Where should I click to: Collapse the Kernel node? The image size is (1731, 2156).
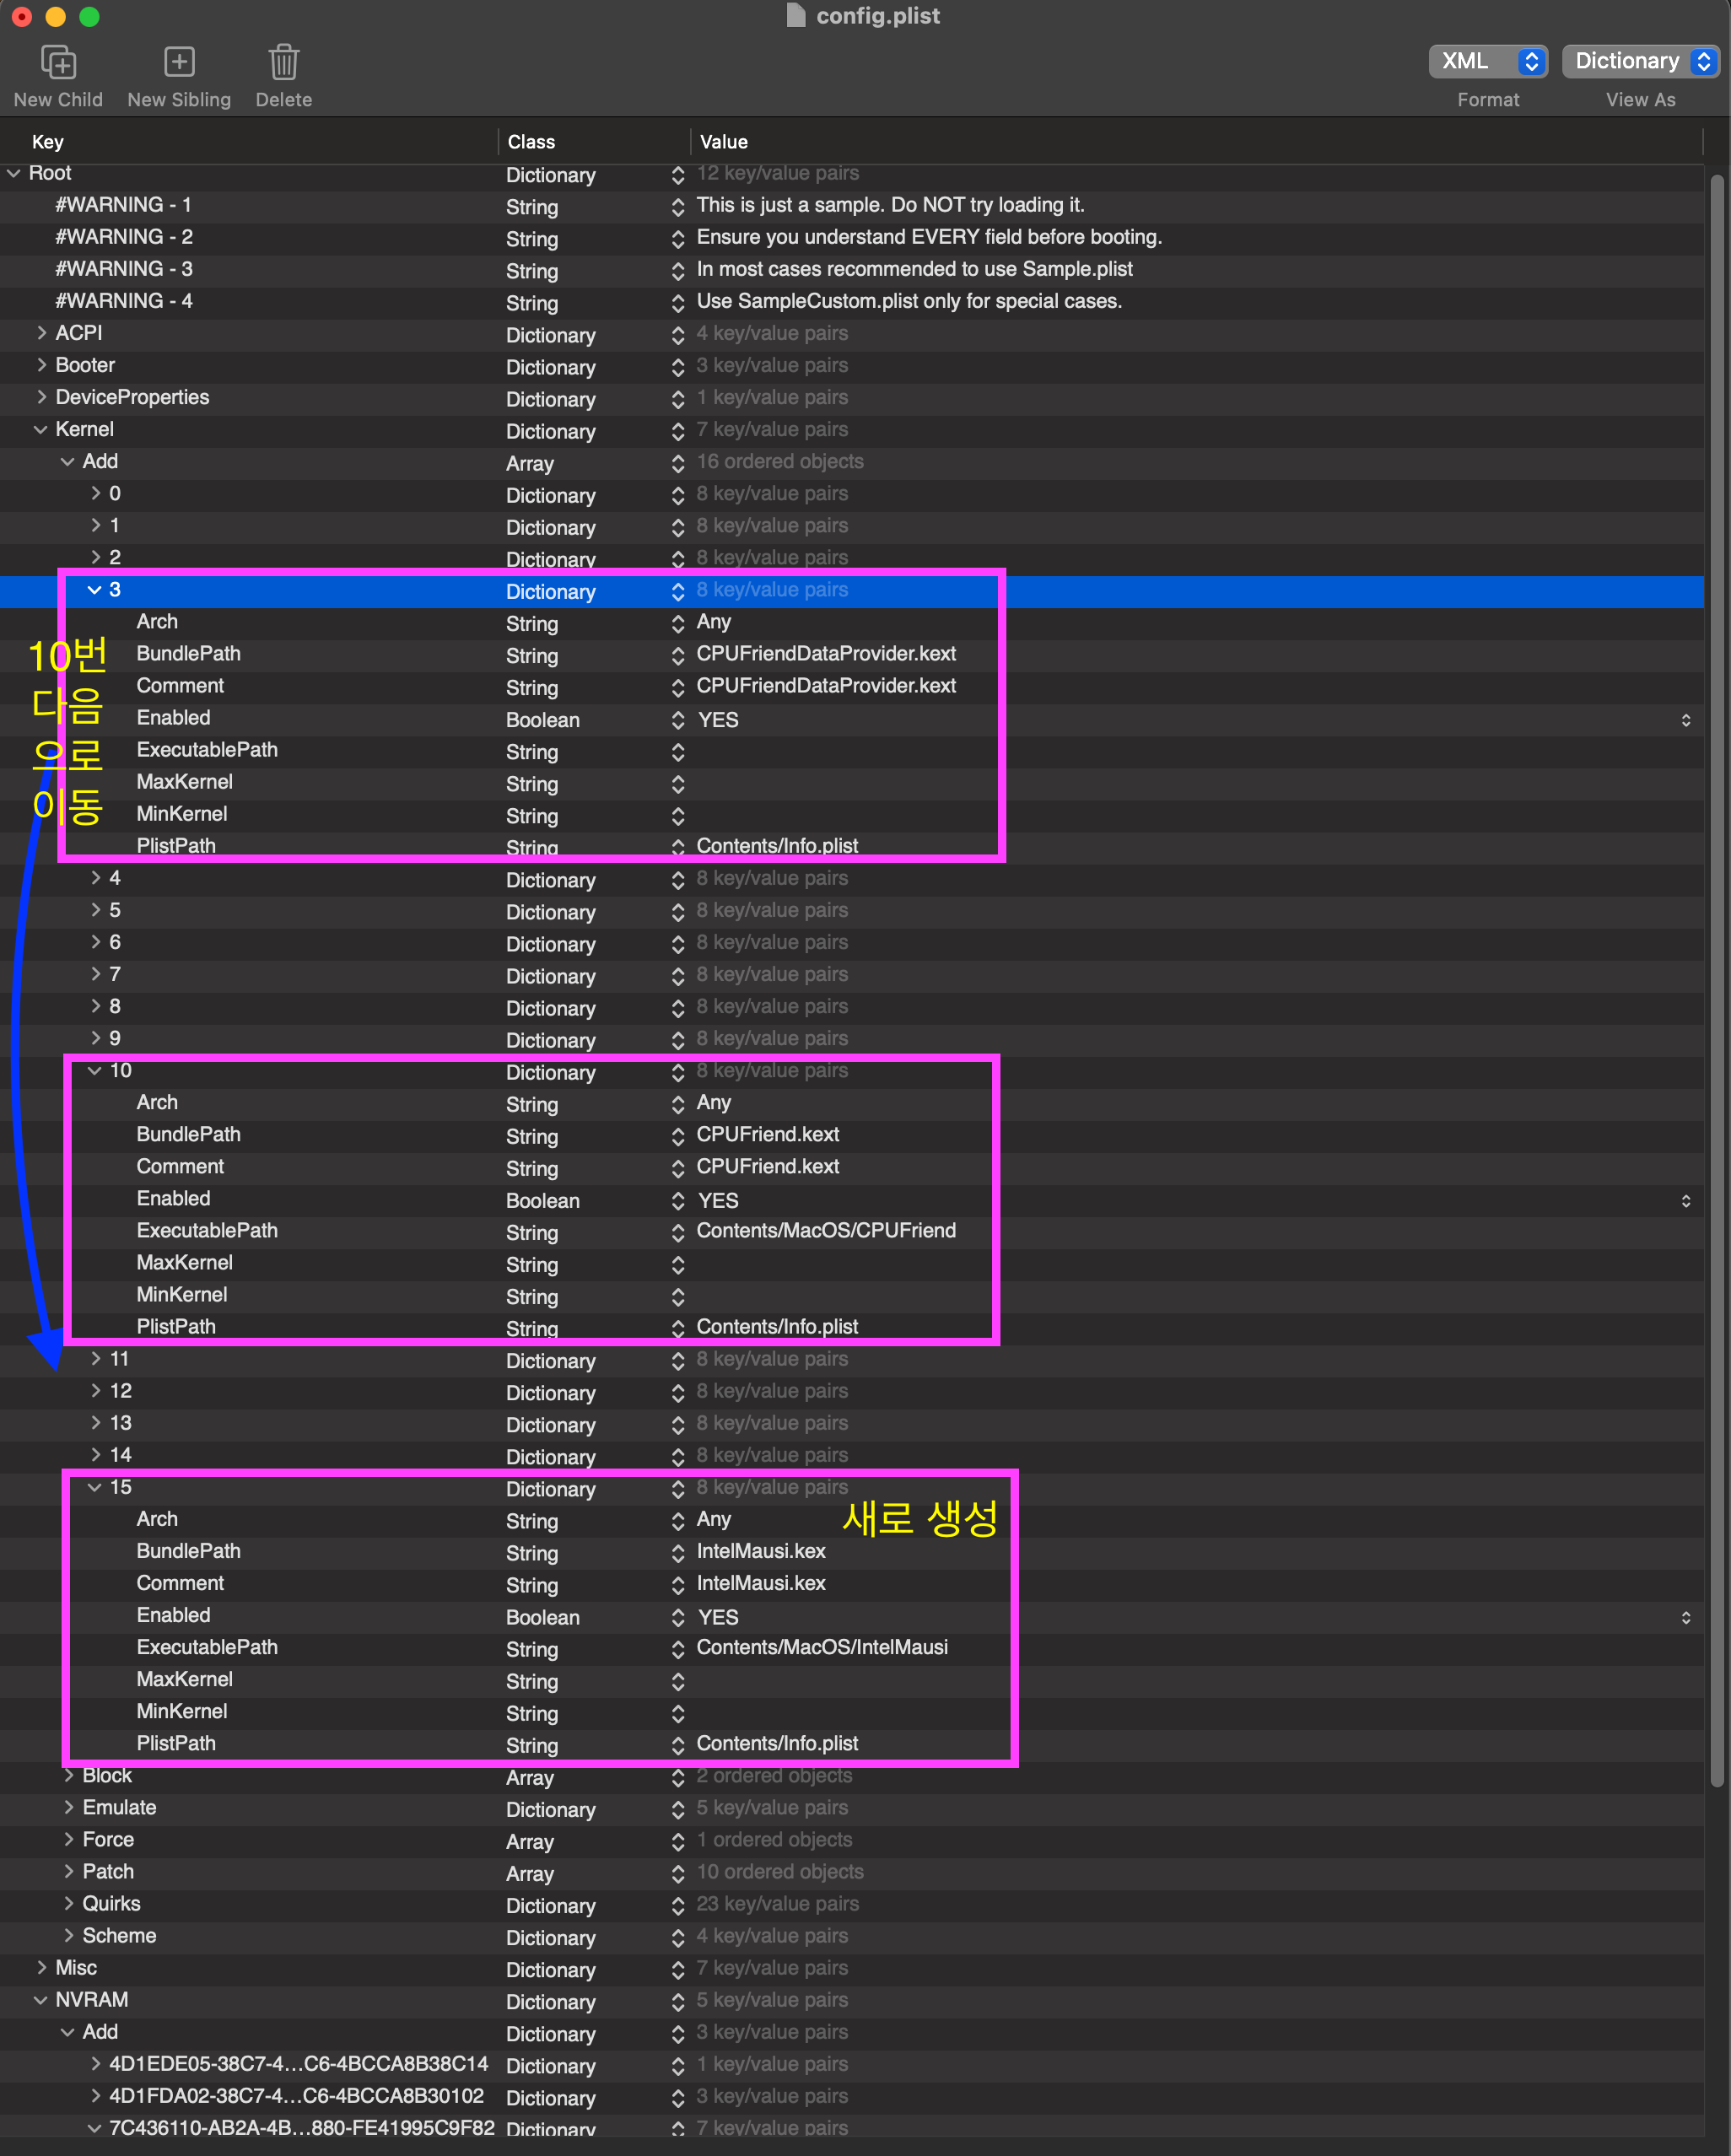(x=41, y=429)
